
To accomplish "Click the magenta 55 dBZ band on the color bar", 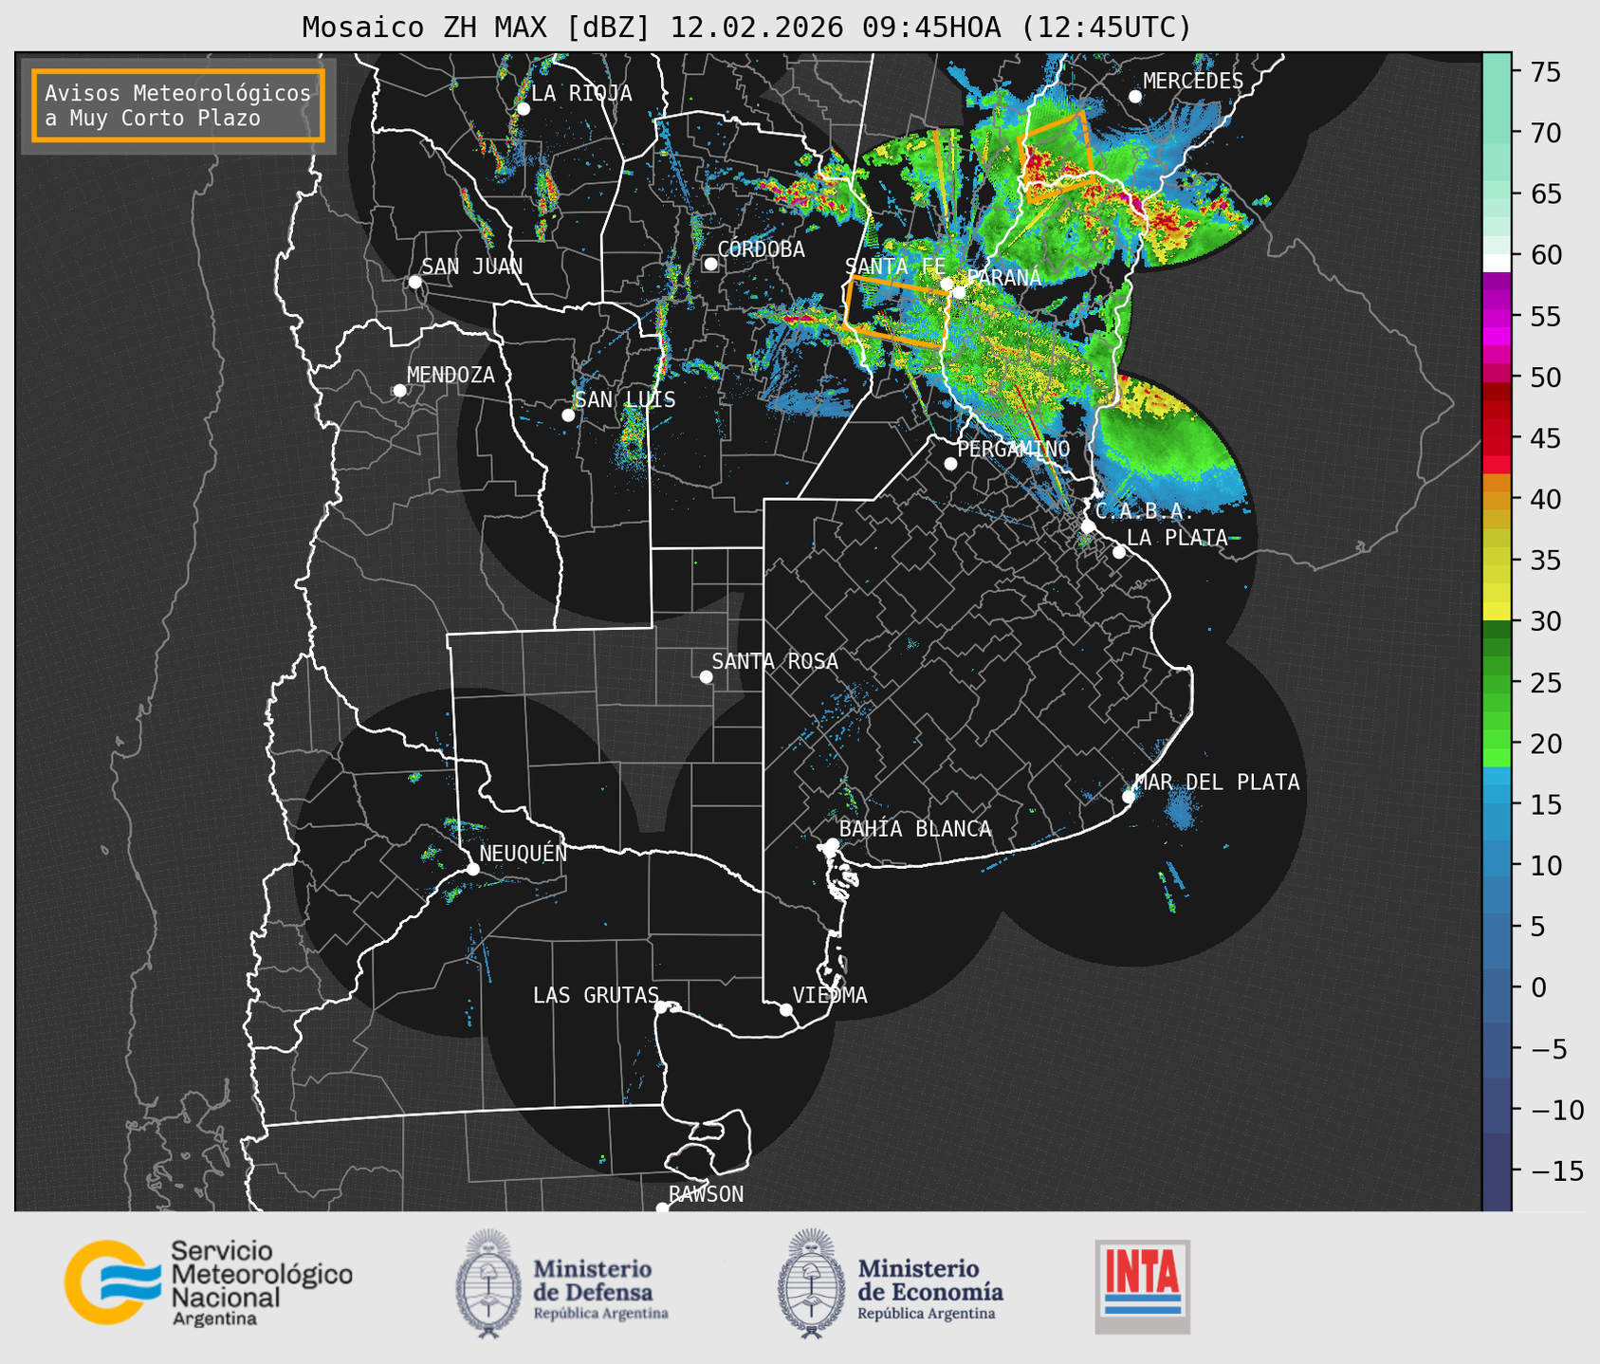I will [1497, 318].
